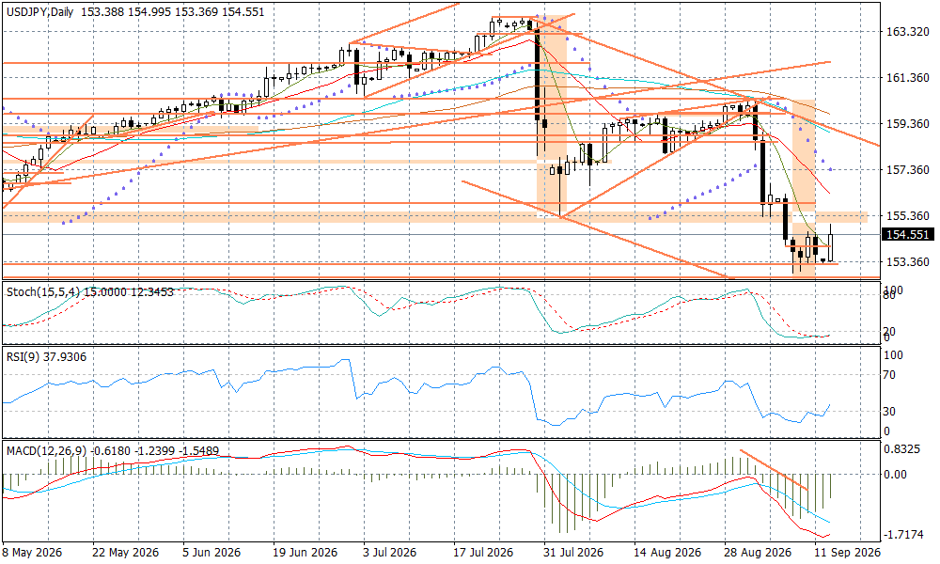Image resolution: width=940 pixels, height=564 pixels.
Task: Click the 19 Jun 2026 date label
Action: (x=305, y=552)
